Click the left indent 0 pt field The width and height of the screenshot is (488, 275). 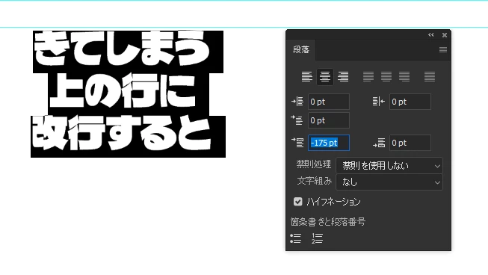(x=329, y=102)
